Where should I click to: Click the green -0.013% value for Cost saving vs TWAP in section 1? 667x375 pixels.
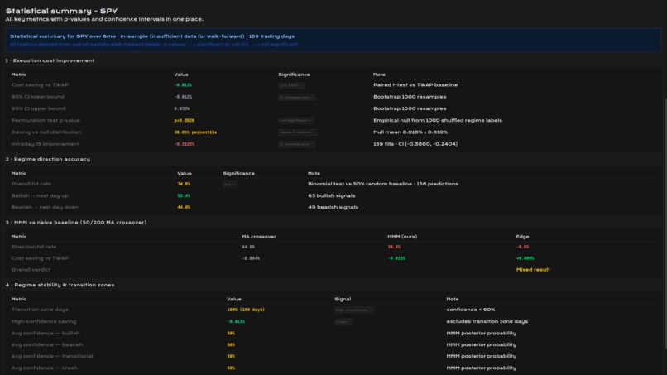183,85
